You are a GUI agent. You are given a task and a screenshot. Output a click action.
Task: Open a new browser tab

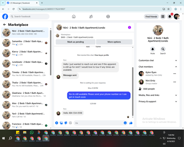[42, 3]
